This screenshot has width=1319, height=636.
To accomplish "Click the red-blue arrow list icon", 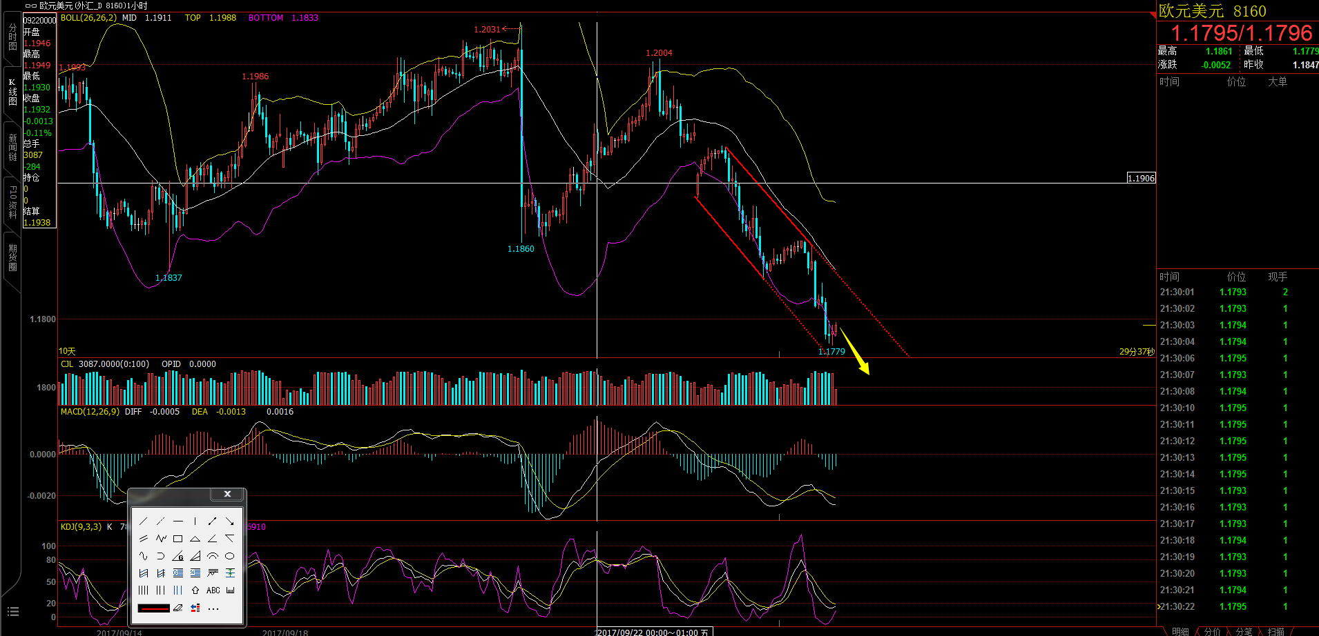I will coord(195,608).
